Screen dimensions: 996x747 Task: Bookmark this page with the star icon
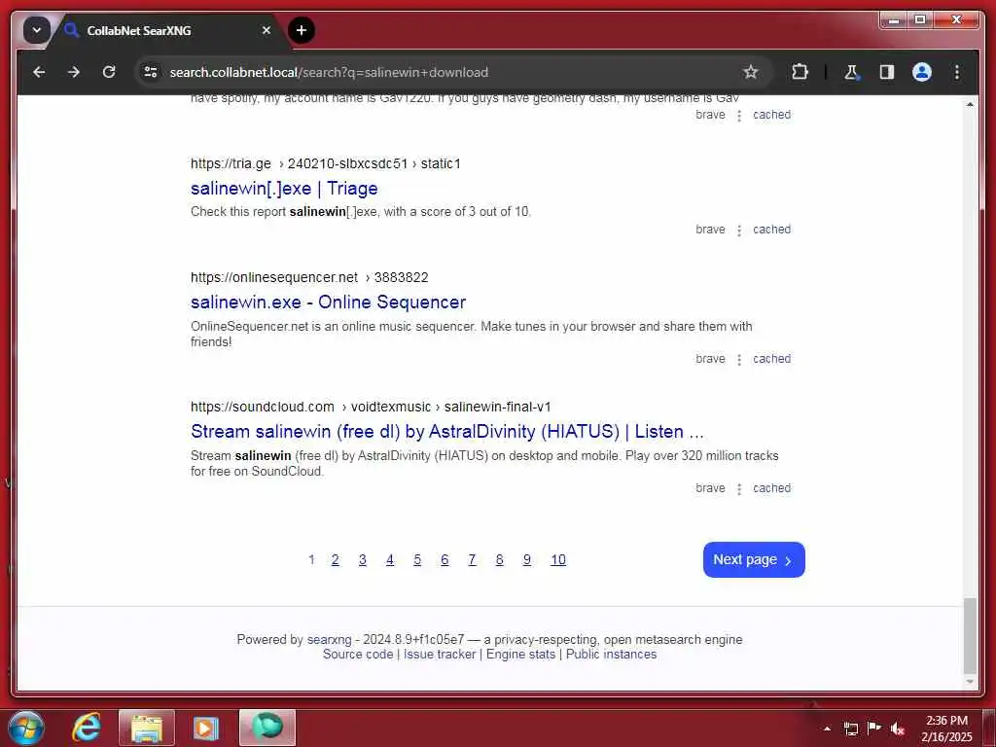[x=751, y=72]
